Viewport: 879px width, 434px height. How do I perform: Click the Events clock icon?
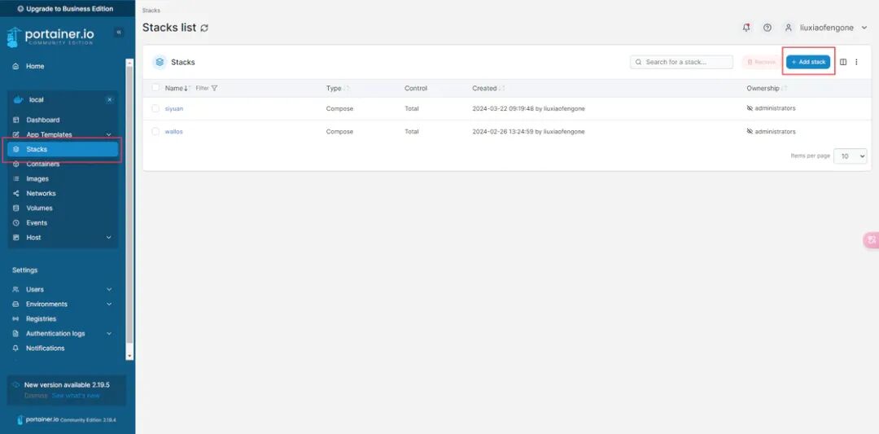point(15,222)
